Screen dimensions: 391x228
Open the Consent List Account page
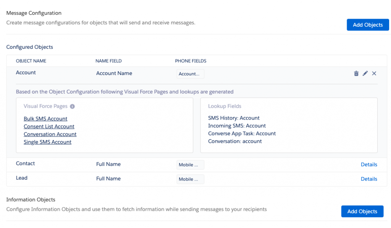[49, 126]
